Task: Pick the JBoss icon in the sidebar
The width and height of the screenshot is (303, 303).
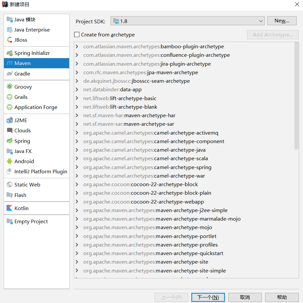Action: (10, 40)
